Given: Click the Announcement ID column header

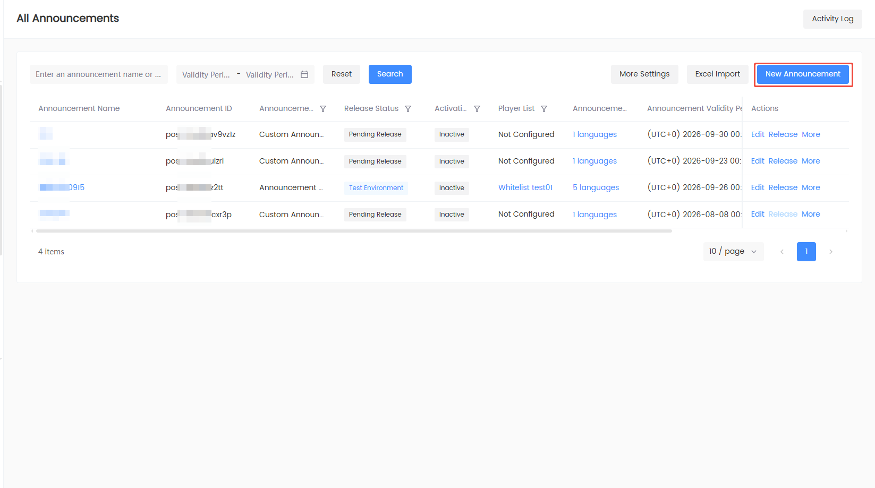Looking at the screenshot, I should tap(199, 108).
